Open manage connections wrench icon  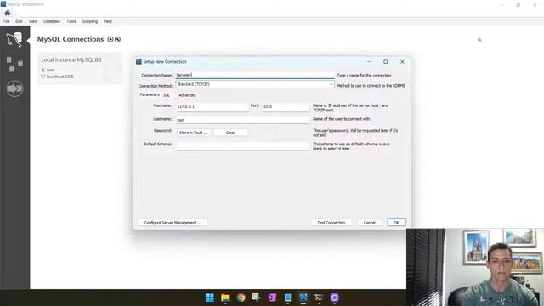pyautogui.click(x=117, y=40)
